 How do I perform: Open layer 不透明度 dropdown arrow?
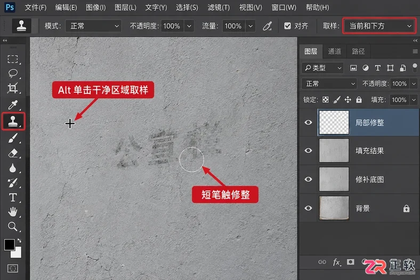pyautogui.click(x=414, y=84)
